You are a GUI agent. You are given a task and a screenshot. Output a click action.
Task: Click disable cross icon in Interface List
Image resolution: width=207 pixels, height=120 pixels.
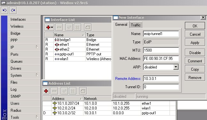point(78,27)
